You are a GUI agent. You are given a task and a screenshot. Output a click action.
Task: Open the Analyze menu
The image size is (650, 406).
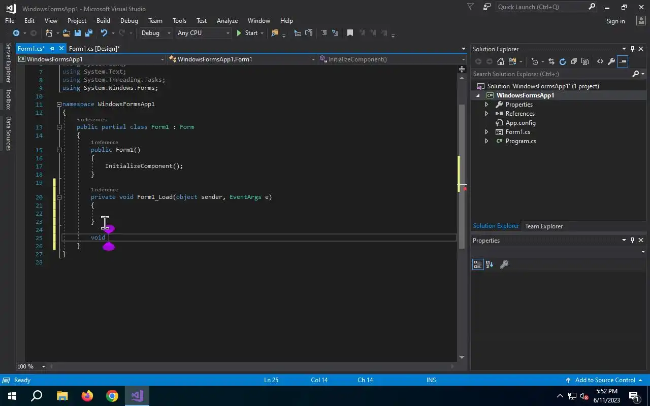point(227,21)
